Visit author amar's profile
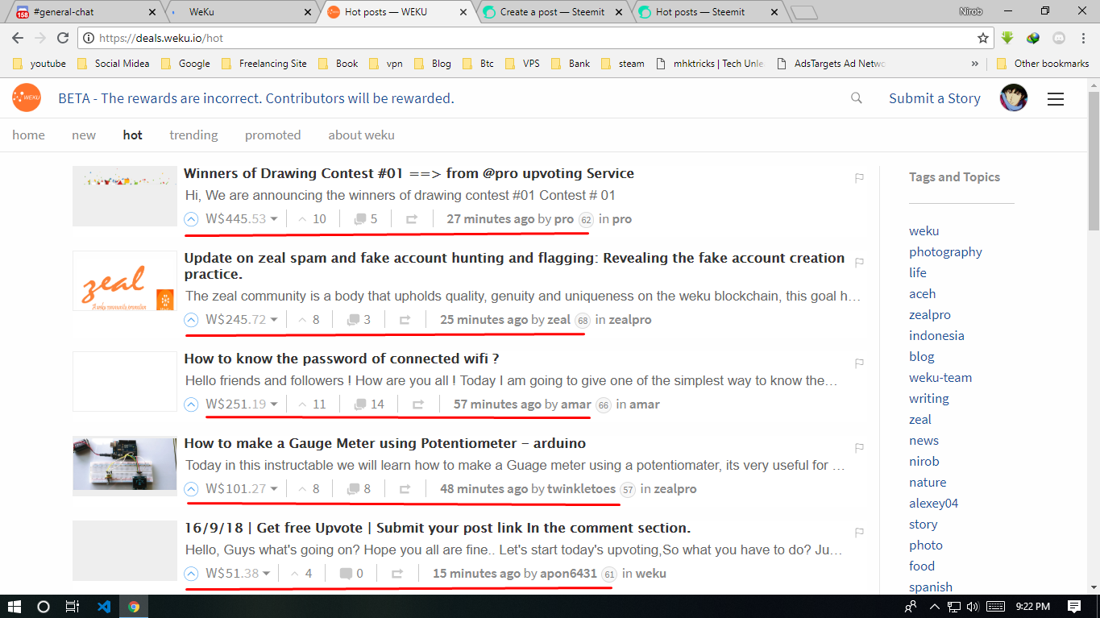 coord(575,404)
